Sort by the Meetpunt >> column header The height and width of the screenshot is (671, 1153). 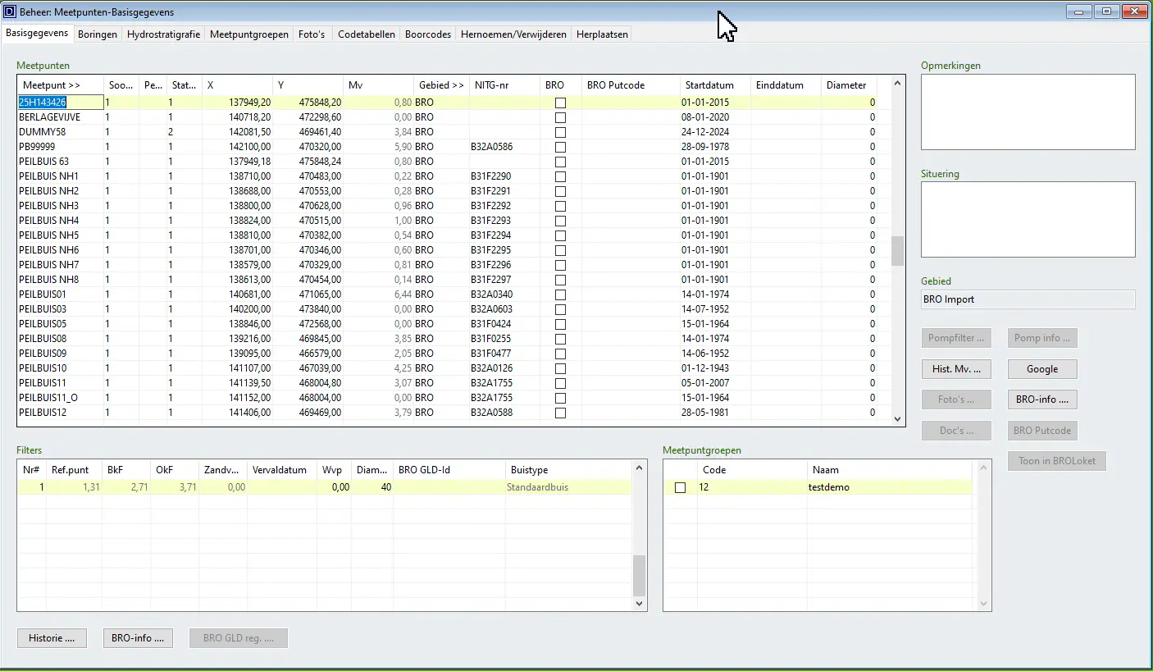61,85
